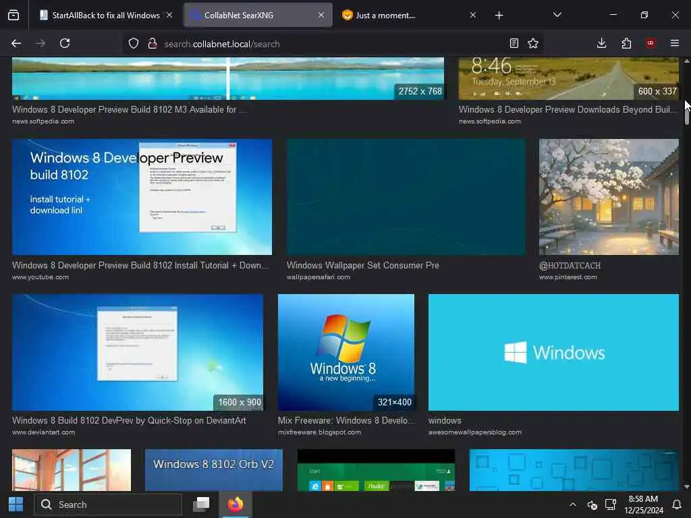Open Windows 8 8102 Orb V2 thumbnail

pos(214,470)
